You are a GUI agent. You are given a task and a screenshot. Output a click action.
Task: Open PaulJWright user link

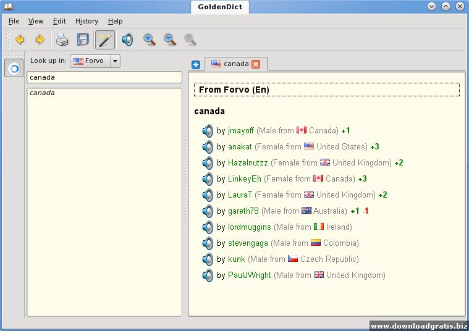(250, 275)
